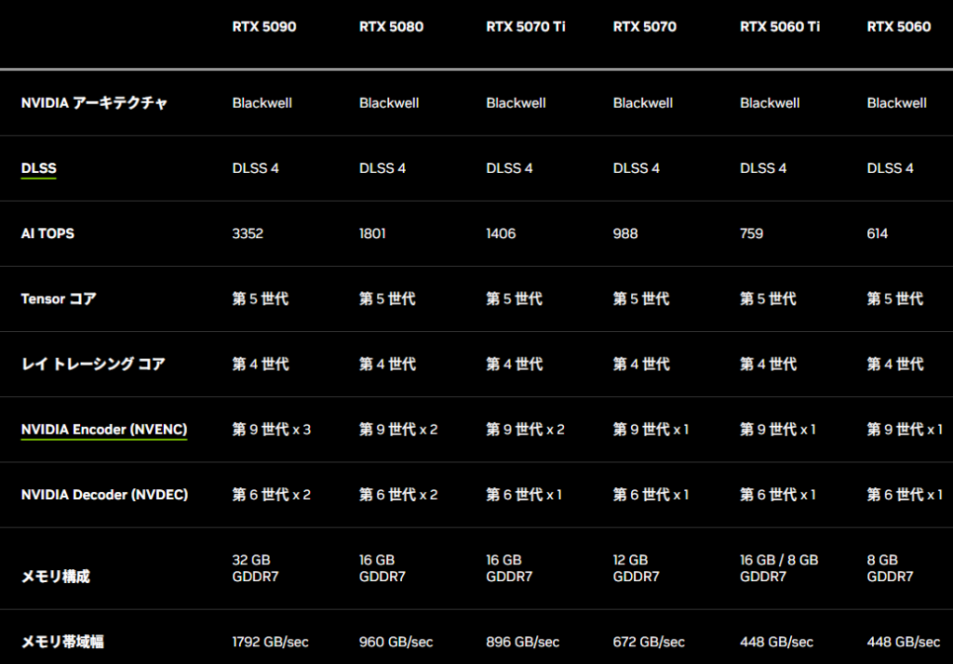Click the AI TOPS value 614
Screen dimensions: 953x664
pyautogui.click(x=877, y=234)
